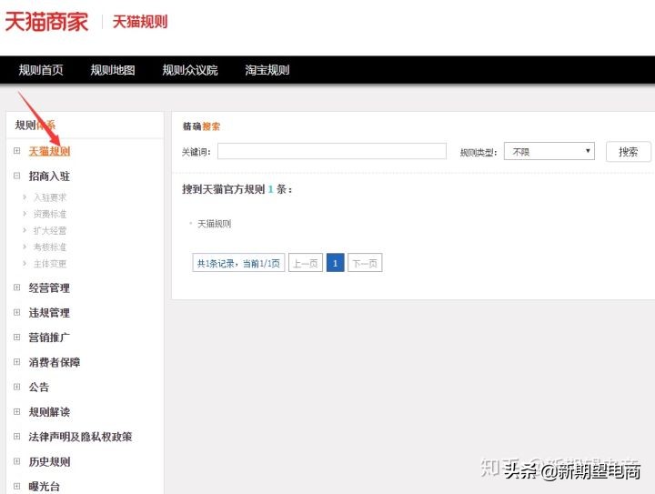This screenshot has height=494, width=655.
Task: Select 消费者保障 in the sidebar
Action: [55, 362]
